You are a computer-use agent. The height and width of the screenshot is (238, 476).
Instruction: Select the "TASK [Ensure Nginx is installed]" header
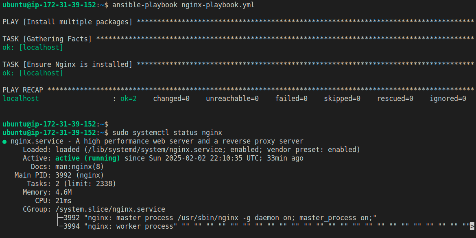[68, 64]
